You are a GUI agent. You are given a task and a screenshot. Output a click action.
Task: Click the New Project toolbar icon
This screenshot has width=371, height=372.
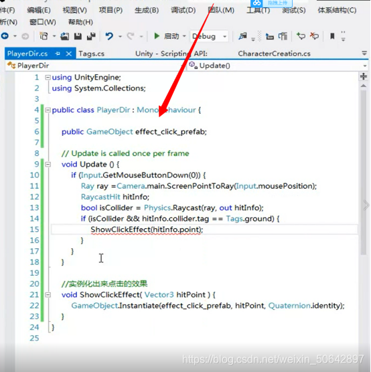44,36
